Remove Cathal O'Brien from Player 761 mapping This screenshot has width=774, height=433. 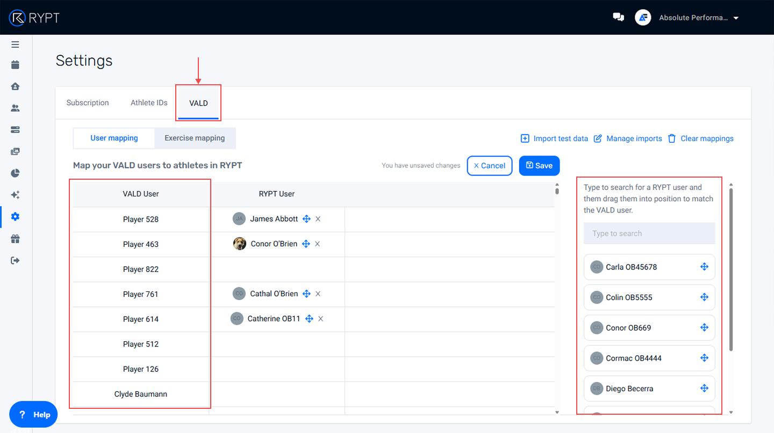click(x=318, y=293)
